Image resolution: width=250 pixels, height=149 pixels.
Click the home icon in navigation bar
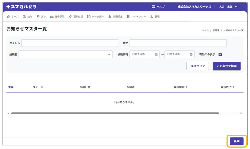(8, 17)
